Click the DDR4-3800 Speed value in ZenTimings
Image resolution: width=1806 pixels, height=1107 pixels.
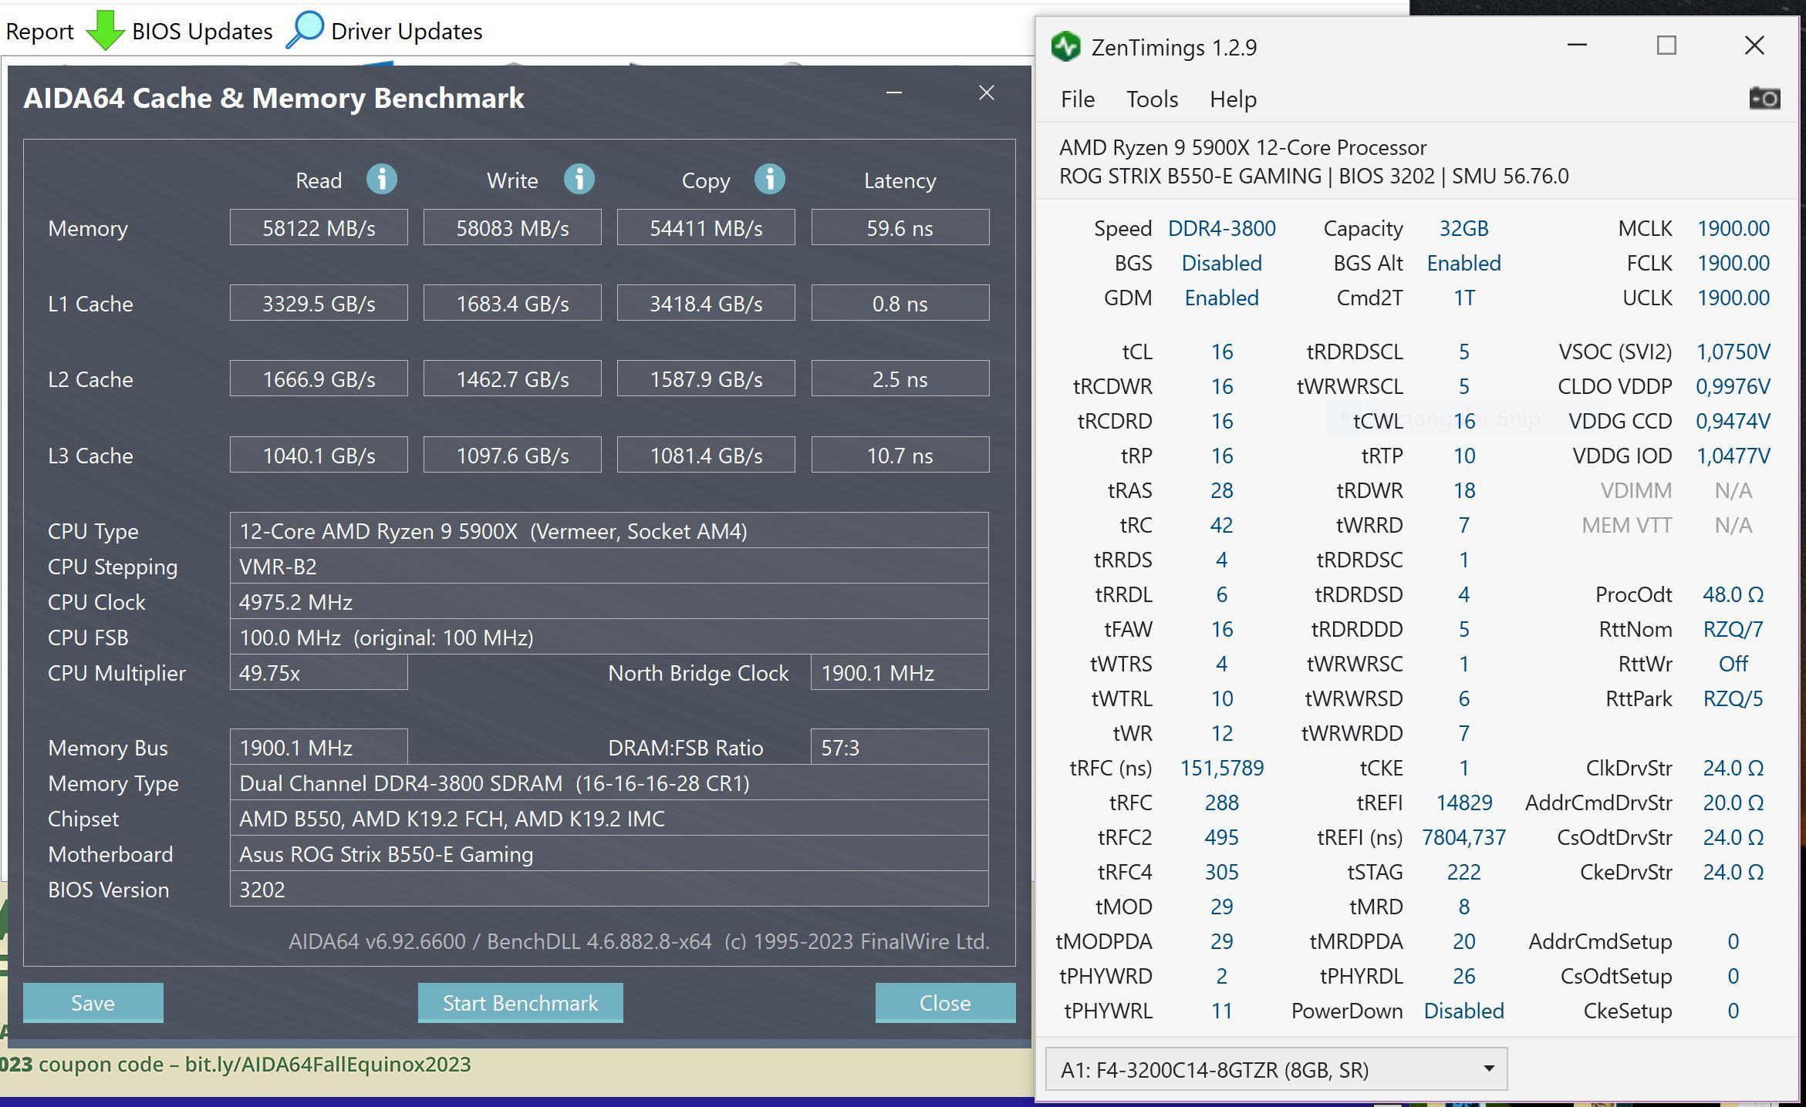click(x=1221, y=228)
